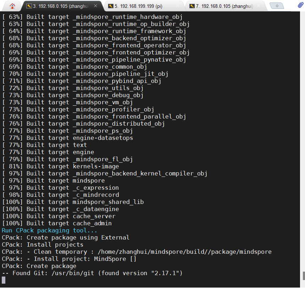Open the home tab with house icon
The image size is (305, 289).
(x=12, y=6)
